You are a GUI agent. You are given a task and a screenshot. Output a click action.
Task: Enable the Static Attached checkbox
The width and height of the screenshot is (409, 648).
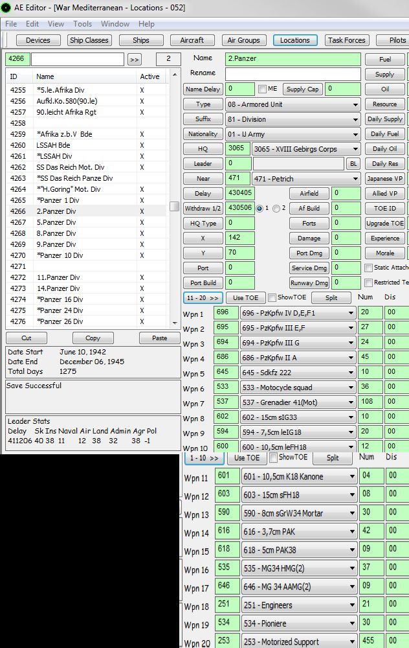tap(369, 268)
